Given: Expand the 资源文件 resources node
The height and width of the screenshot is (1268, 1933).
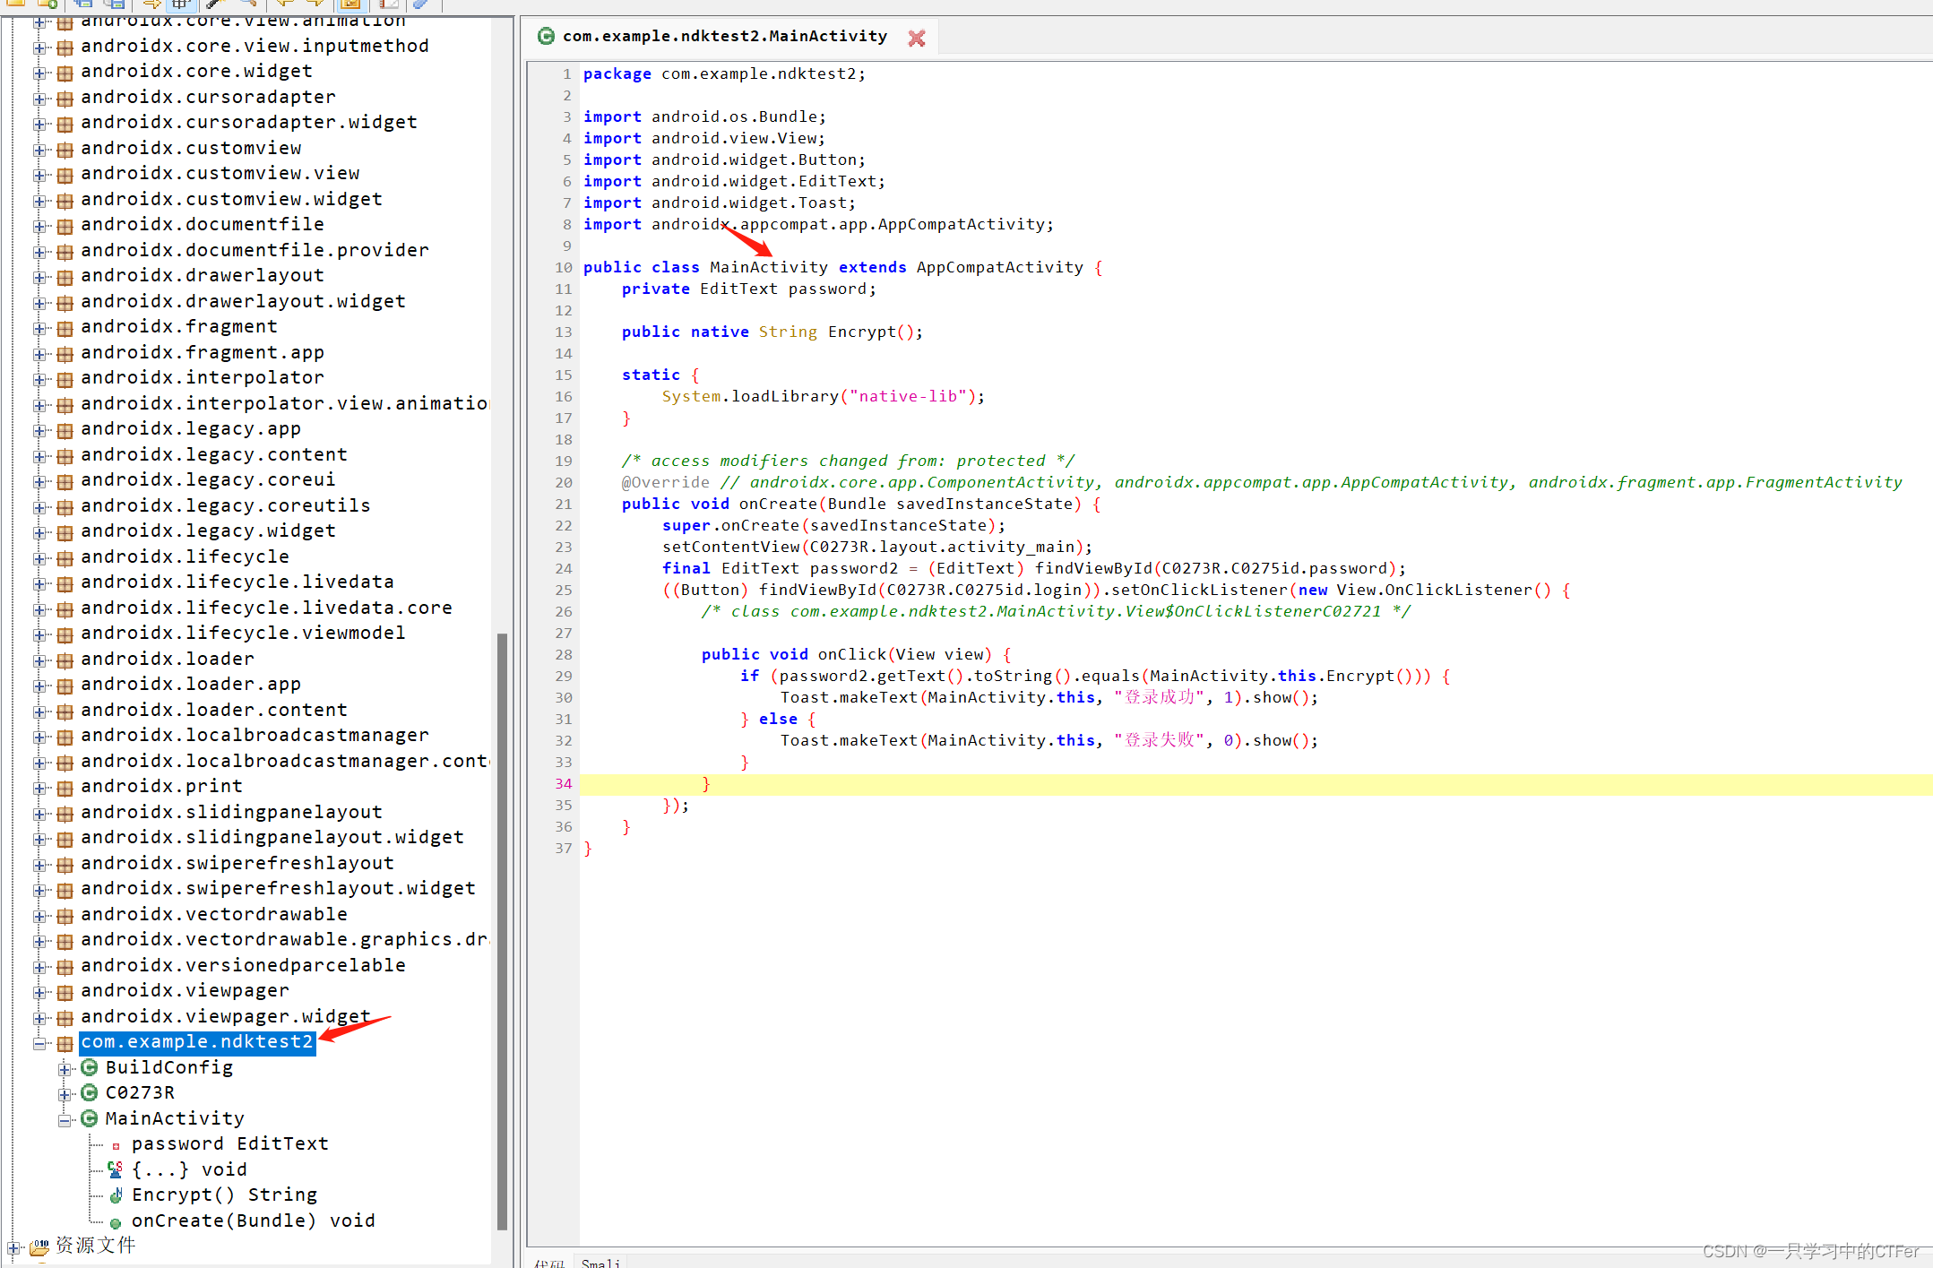Looking at the screenshot, I should pyautogui.click(x=13, y=1247).
